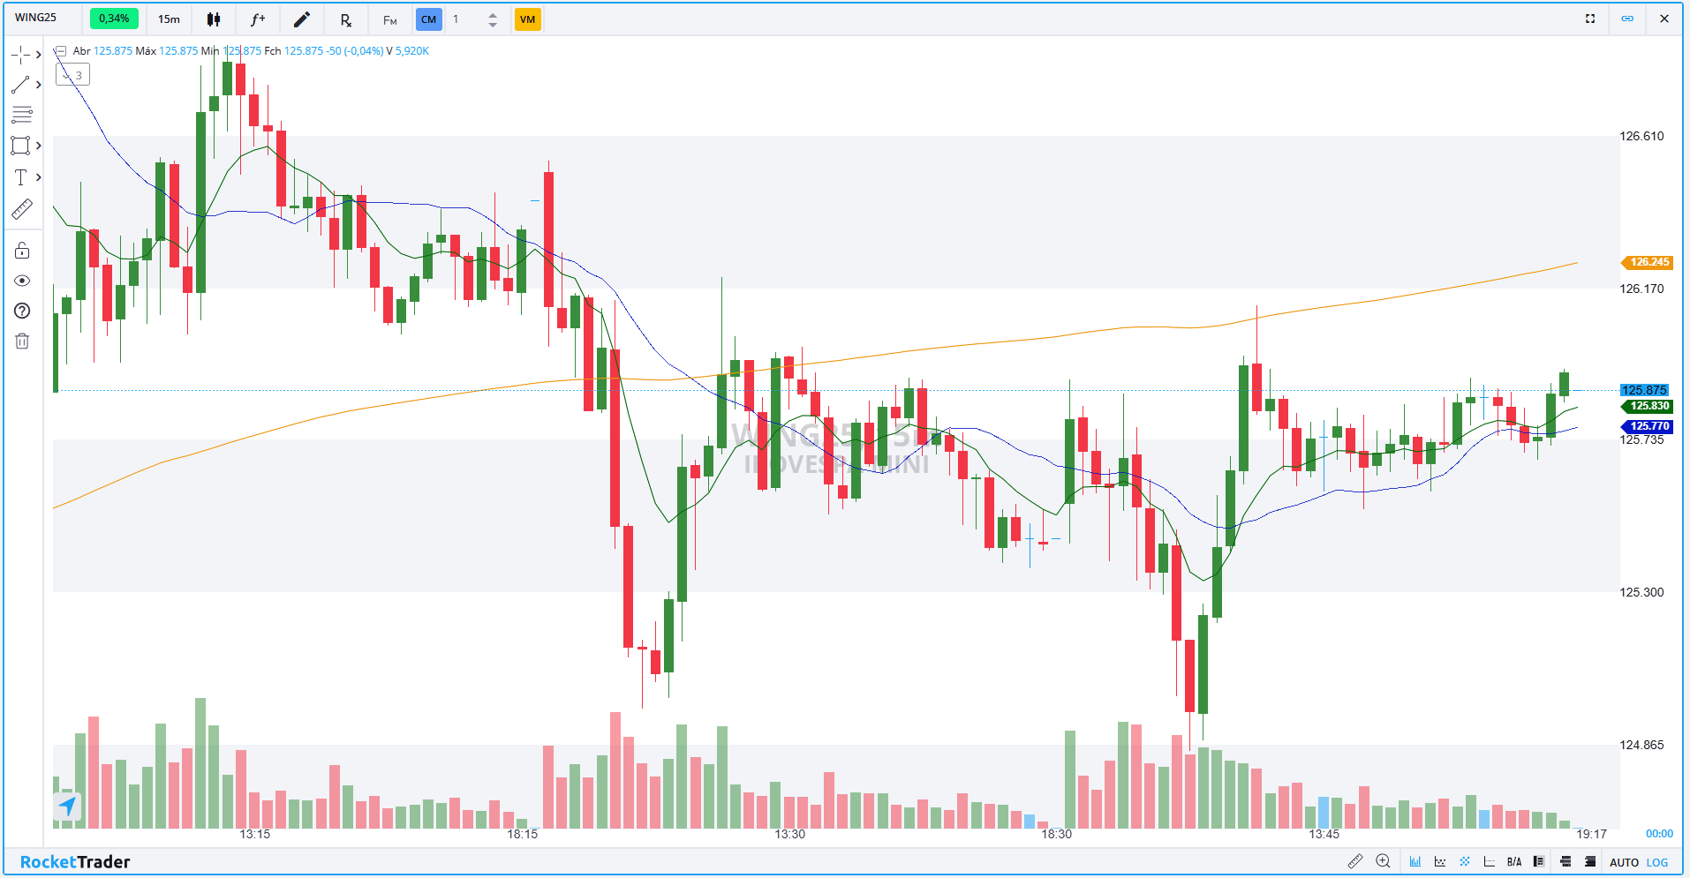Toggle the CM mode button
This screenshot has height=878, width=1690.
tap(428, 19)
